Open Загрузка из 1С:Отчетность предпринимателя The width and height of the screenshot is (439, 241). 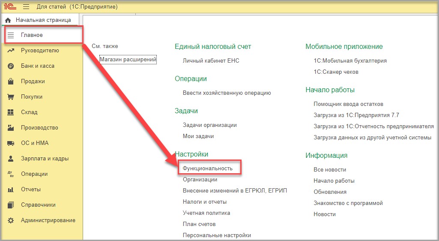tap(373, 127)
